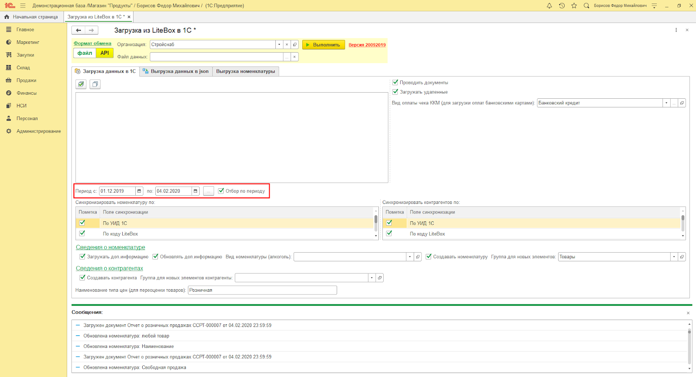Click the Наименование типа цен input field
Screen dimensions: 696x377
(x=262, y=290)
